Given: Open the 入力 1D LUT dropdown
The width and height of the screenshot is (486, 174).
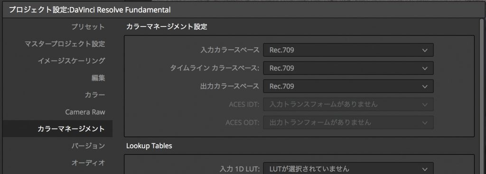Looking at the screenshot, I should coord(348,169).
